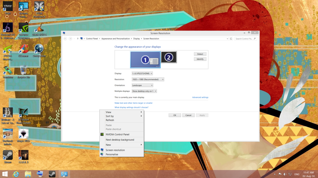The image size is (318, 178).
Task: Open the Resolution dropdown
Action: coord(148,79)
